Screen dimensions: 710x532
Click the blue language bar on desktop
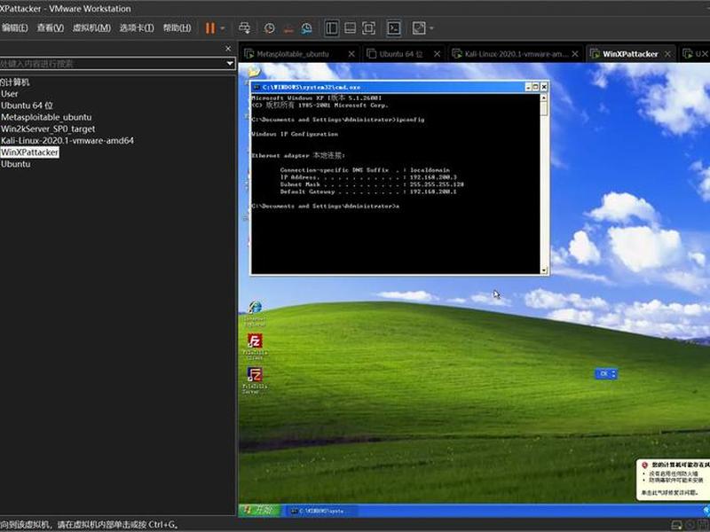[x=606, y=373]
